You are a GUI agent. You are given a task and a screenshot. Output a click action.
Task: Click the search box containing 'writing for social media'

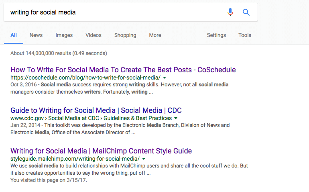pos(131,12)
